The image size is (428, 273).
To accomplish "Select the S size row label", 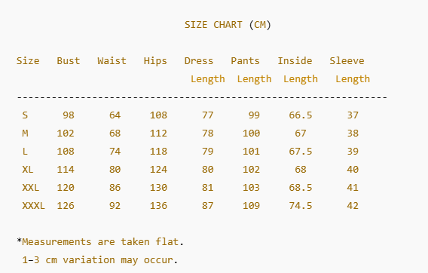I will pos(25,115).
